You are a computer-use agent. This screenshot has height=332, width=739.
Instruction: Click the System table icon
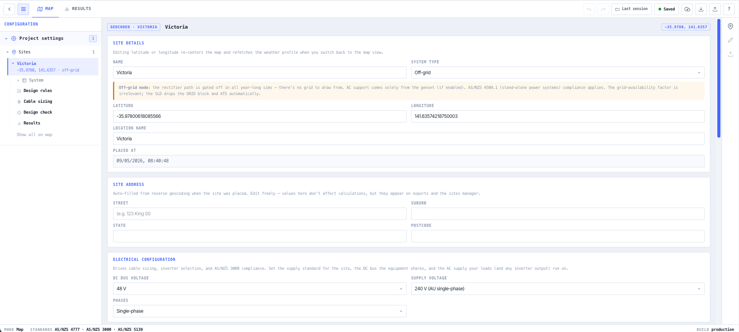[24, 80]
